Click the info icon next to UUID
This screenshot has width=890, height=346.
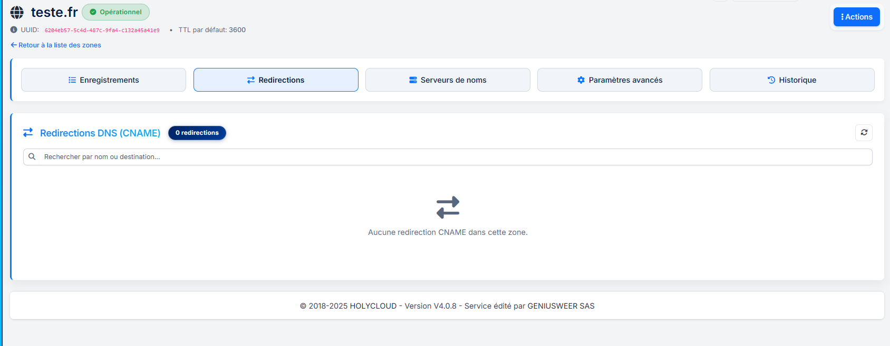coord(14,30)
